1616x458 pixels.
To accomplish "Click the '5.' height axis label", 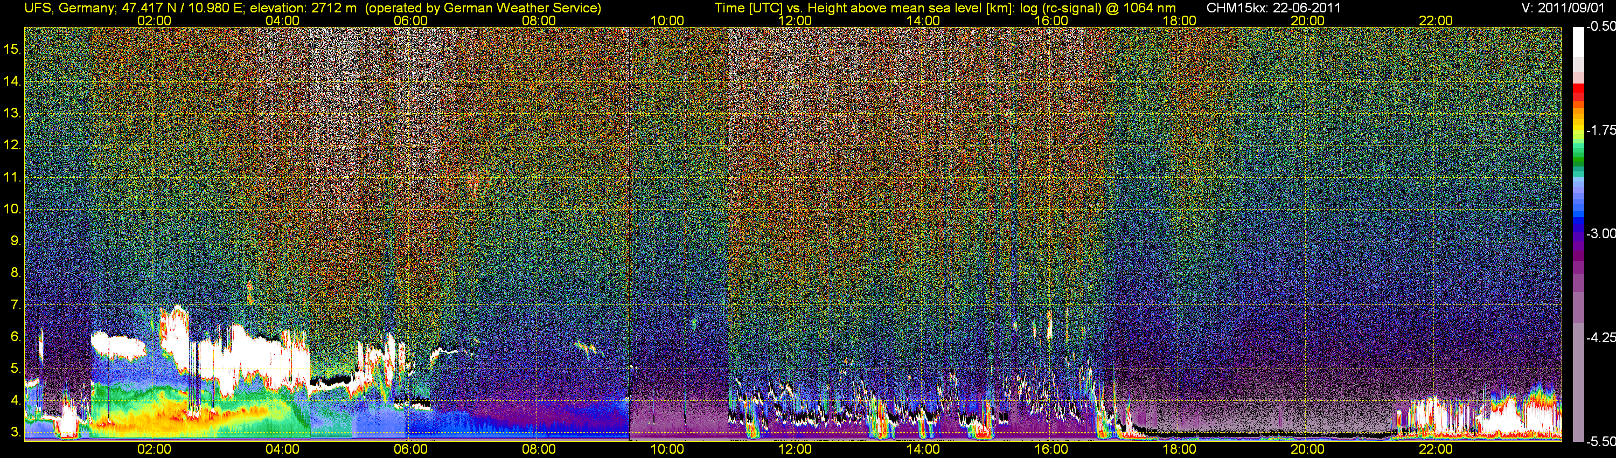I will (16, 368).
